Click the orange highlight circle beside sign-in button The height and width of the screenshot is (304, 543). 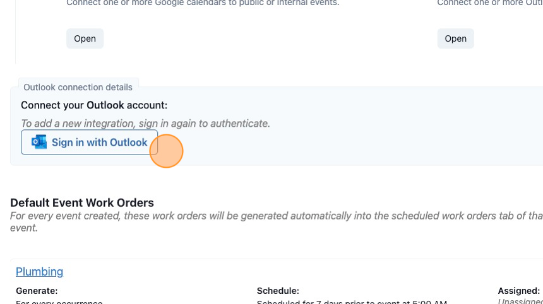pyautogui.click(x=166, y=151)
